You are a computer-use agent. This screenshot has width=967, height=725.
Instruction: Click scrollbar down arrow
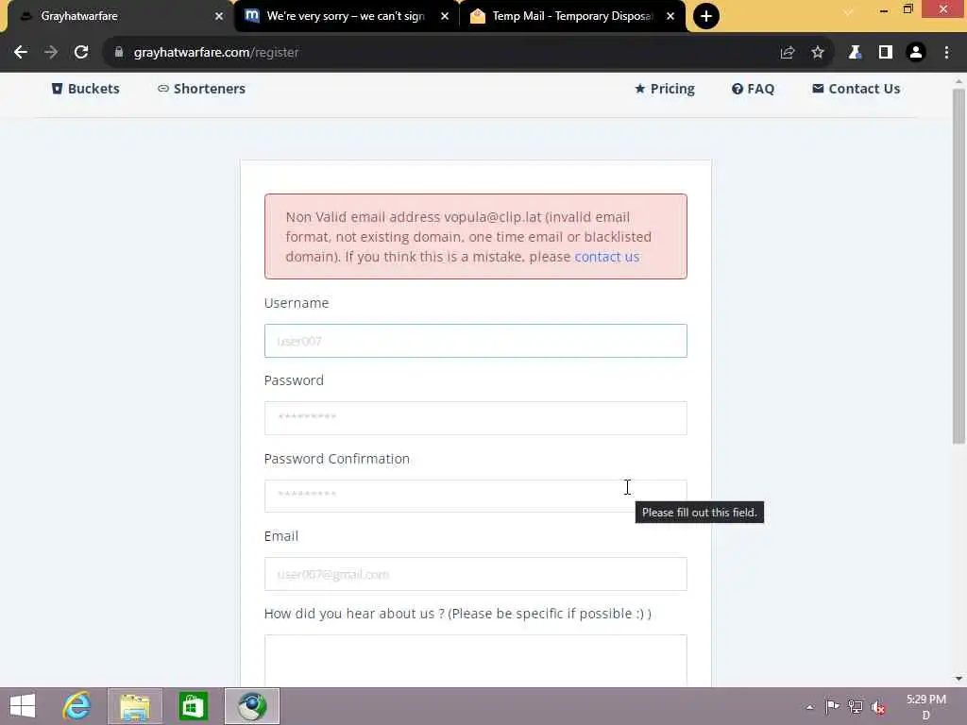(959, 679)
